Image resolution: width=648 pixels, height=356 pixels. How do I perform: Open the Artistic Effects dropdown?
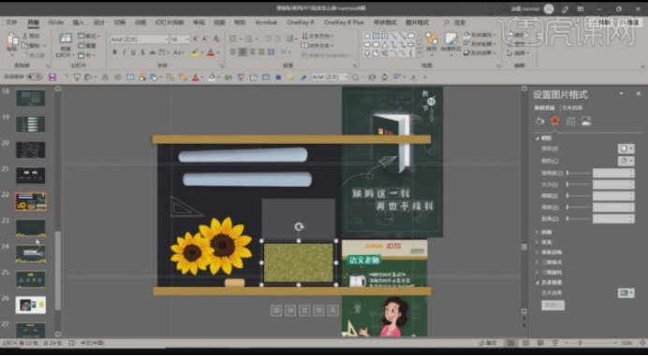tap(626, 292)
